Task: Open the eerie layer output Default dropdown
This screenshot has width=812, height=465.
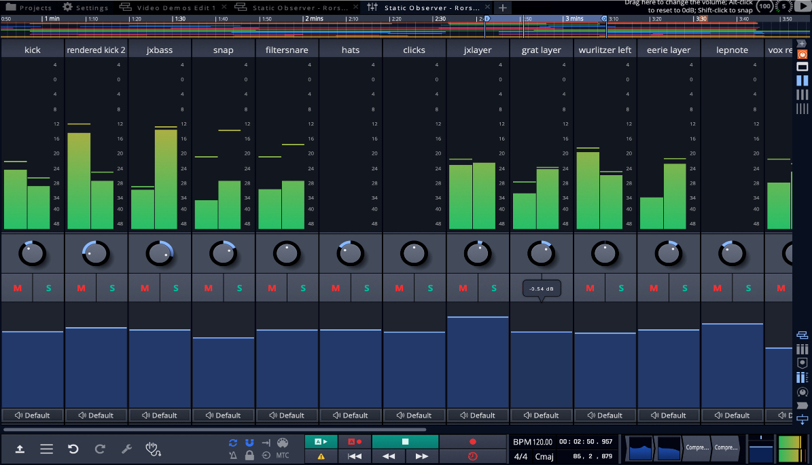Action: pos(669,415)
